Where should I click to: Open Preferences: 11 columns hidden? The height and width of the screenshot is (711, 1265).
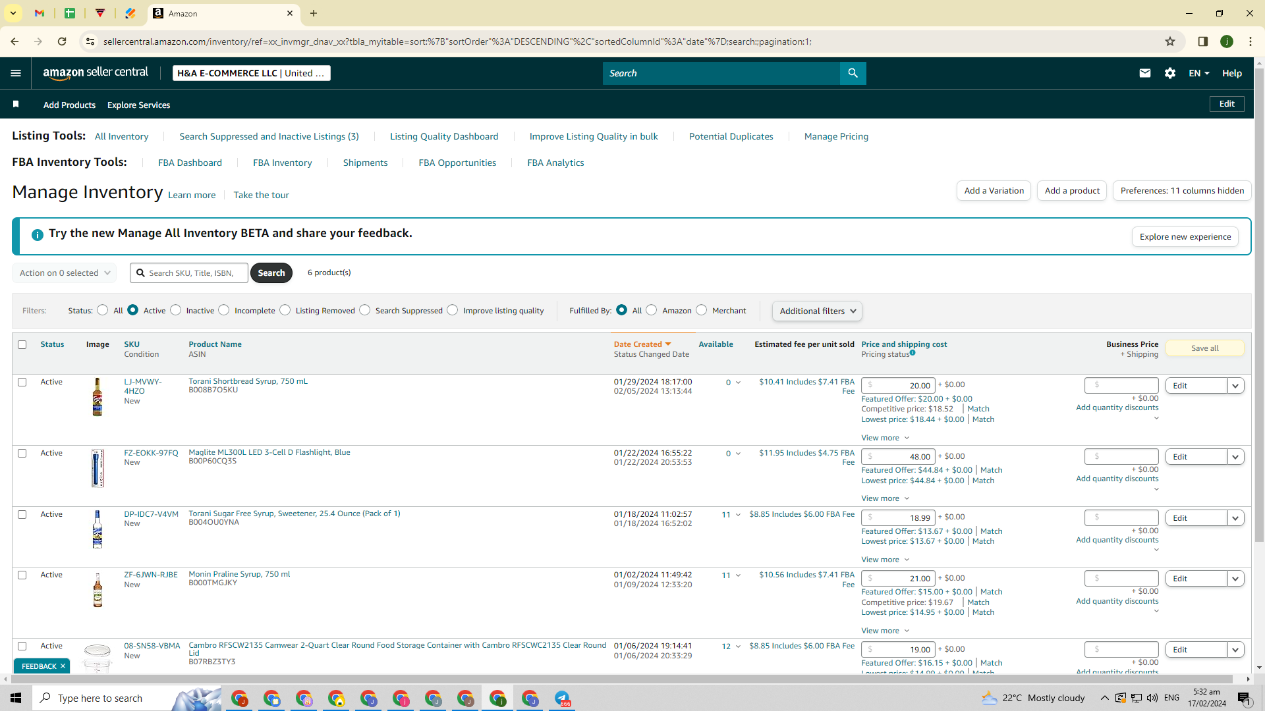[x=1182, y=191]
